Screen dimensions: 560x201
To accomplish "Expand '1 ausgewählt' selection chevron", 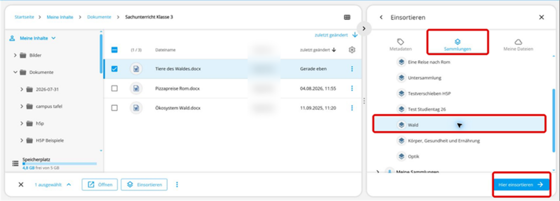I will click(x=69, y=185).
